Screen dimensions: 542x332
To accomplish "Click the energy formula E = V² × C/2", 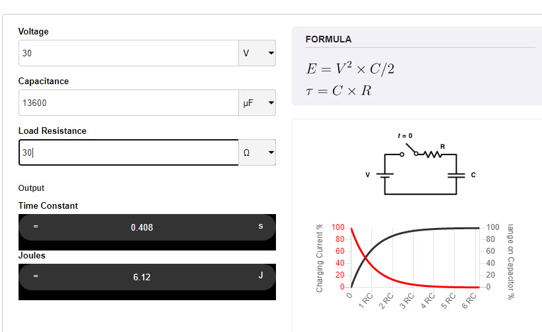I will coord(350,68).
